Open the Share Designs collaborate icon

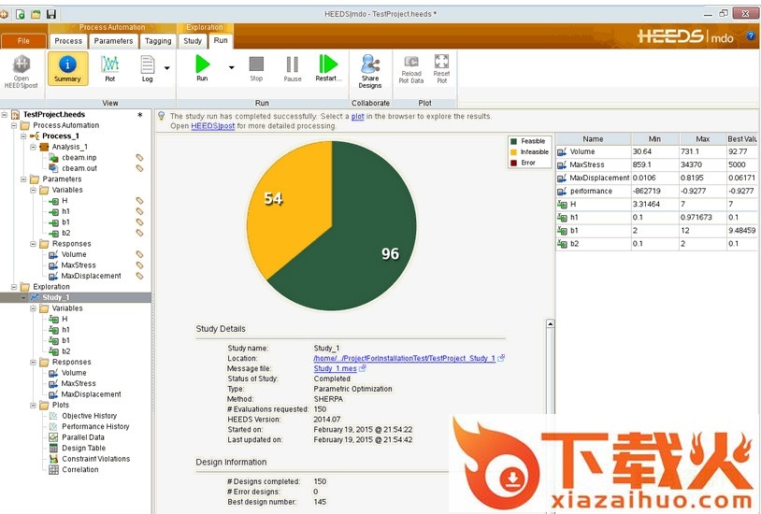click(370, 64)
